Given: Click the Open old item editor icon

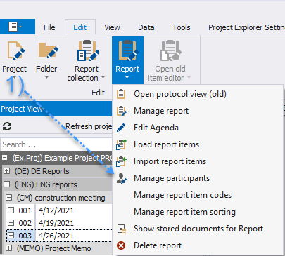Looking at the screenshot, I should coord(171,50).
